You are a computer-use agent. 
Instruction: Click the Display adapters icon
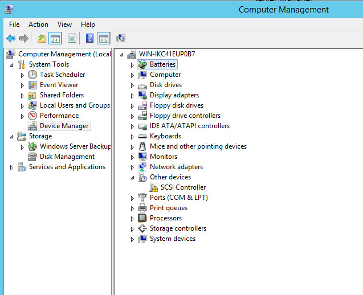pyautogui.click(x=142, y=95)
